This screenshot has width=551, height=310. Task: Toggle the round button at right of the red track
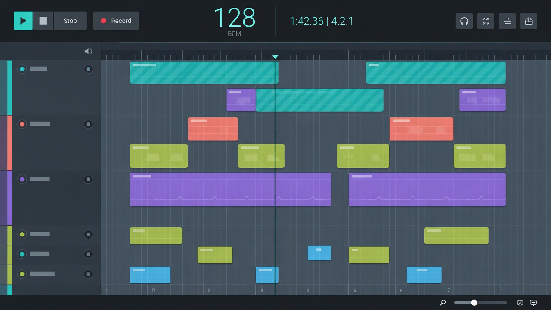click(88, 124)
